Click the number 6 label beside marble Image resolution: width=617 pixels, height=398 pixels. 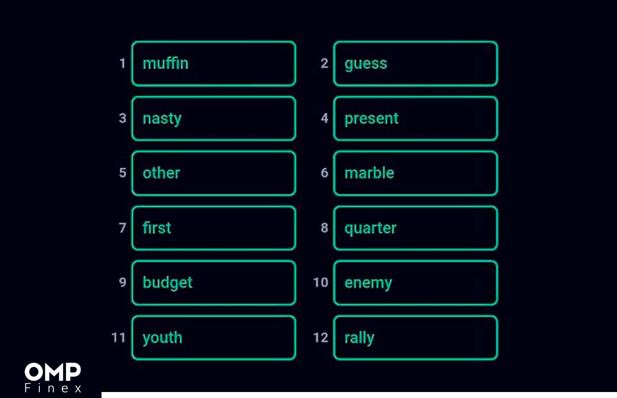[x=324, y=173]
